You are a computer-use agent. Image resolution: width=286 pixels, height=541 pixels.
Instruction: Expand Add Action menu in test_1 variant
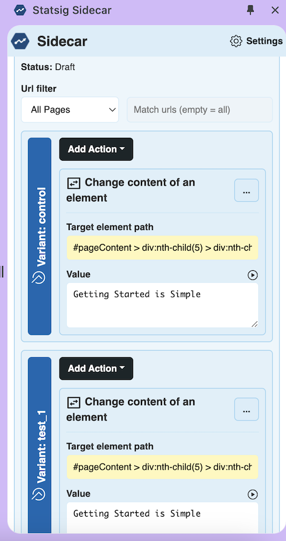96,369
